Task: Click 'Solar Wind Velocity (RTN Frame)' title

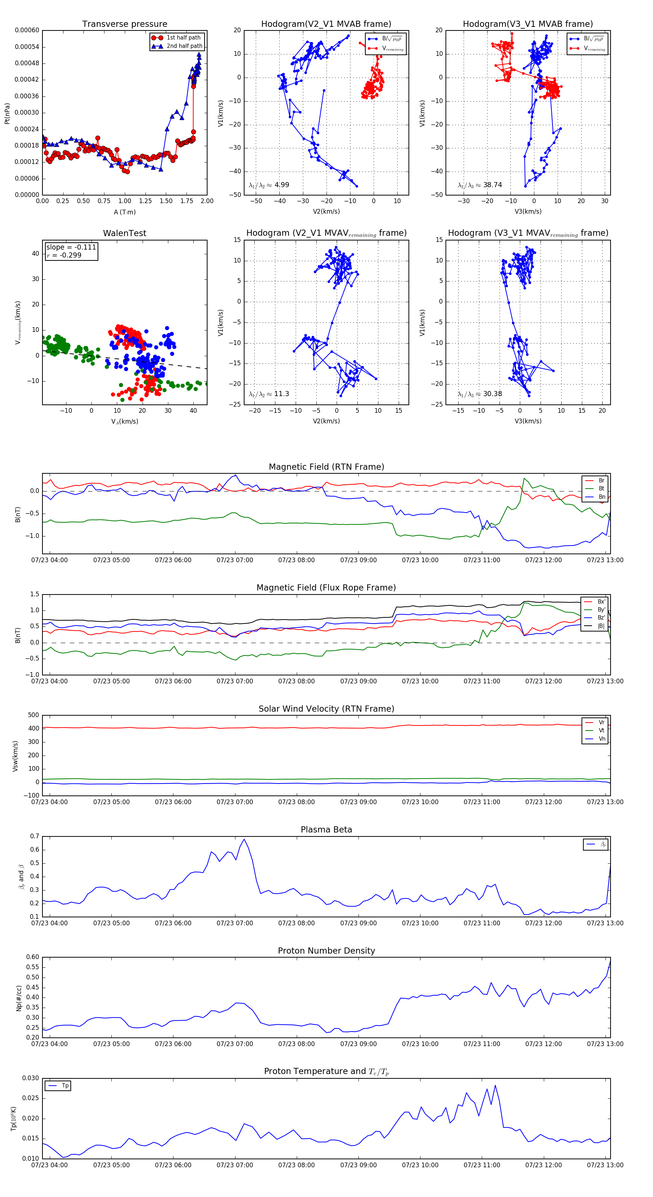Action: point(326,709)
